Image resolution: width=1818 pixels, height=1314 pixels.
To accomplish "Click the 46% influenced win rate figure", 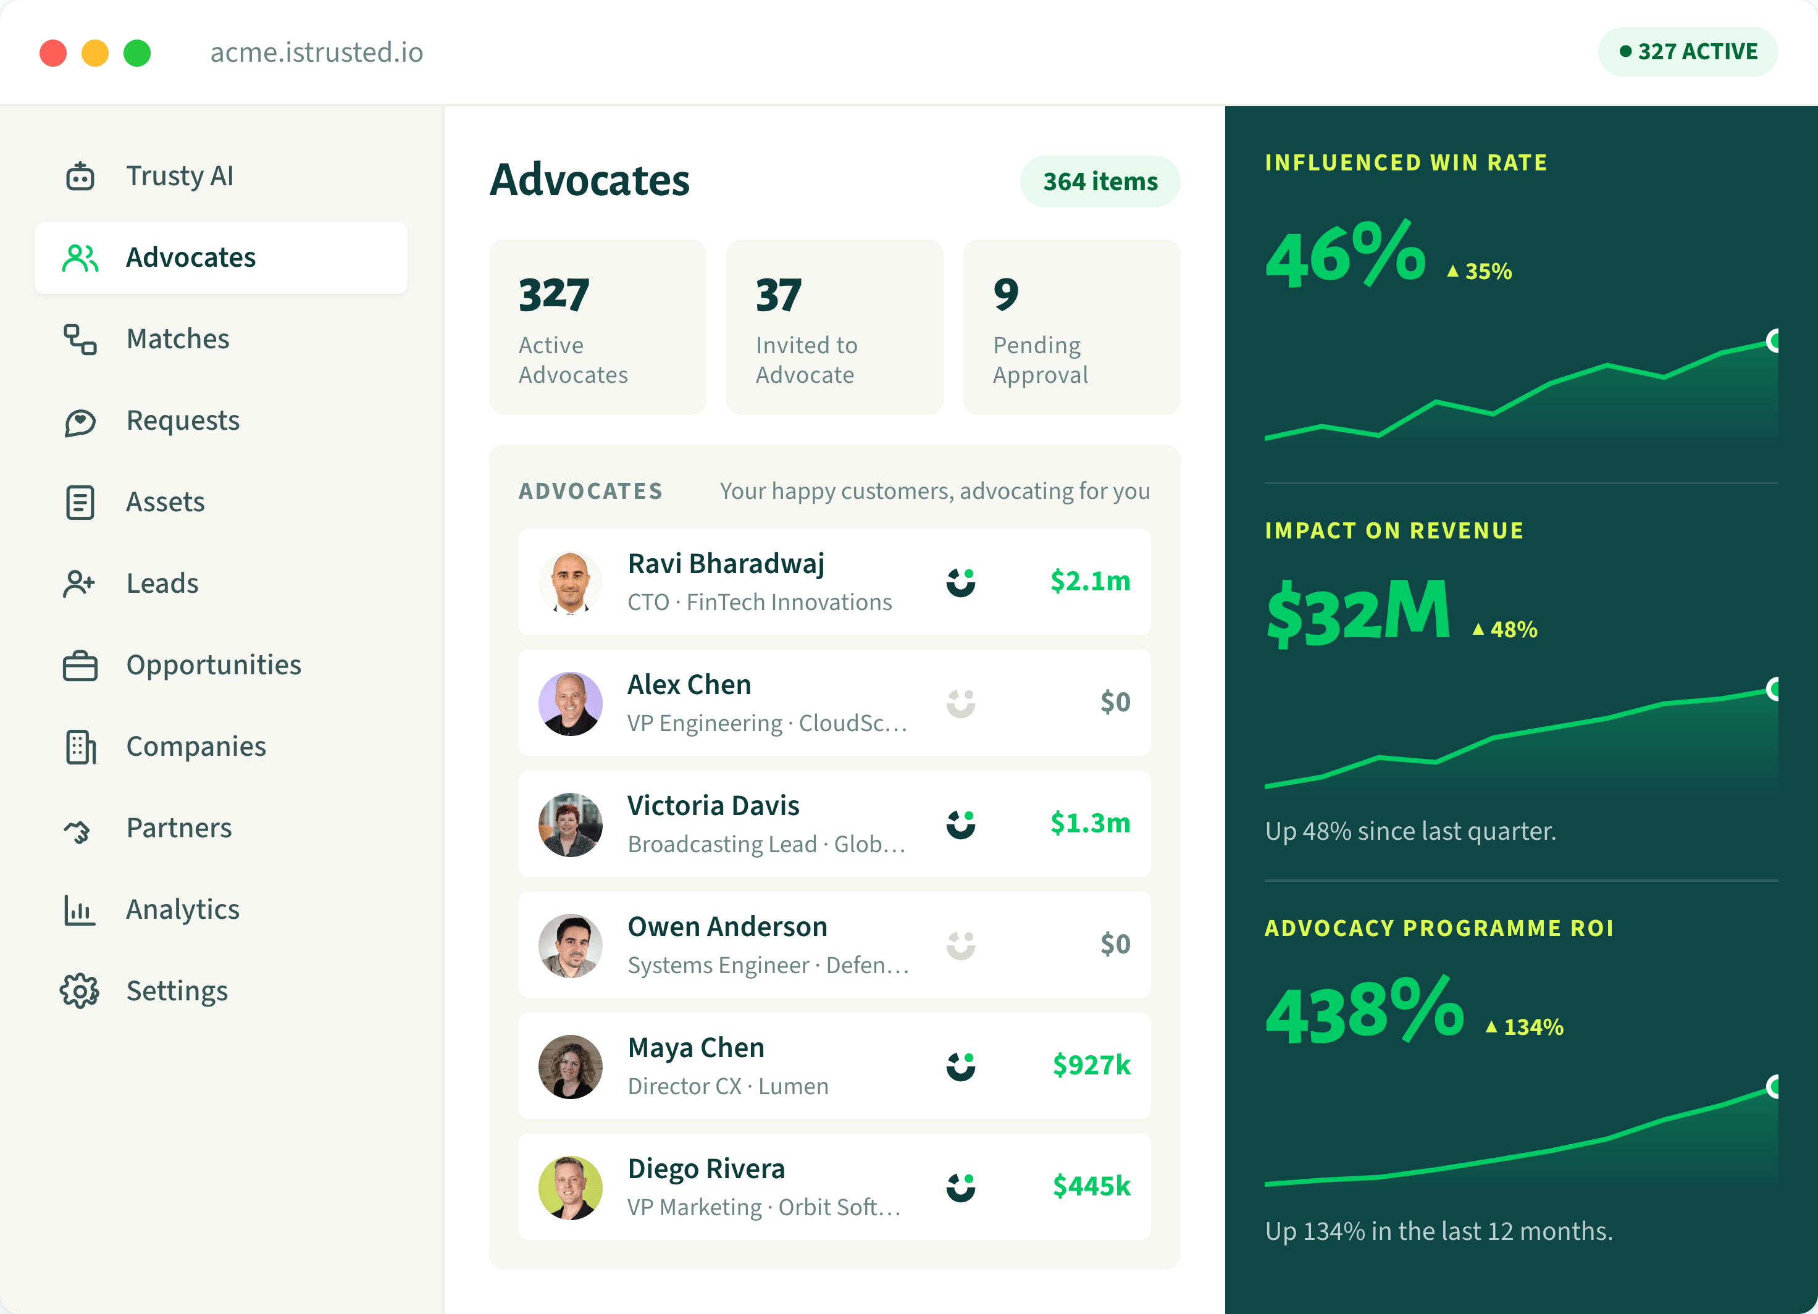I will pos(1346,254).
